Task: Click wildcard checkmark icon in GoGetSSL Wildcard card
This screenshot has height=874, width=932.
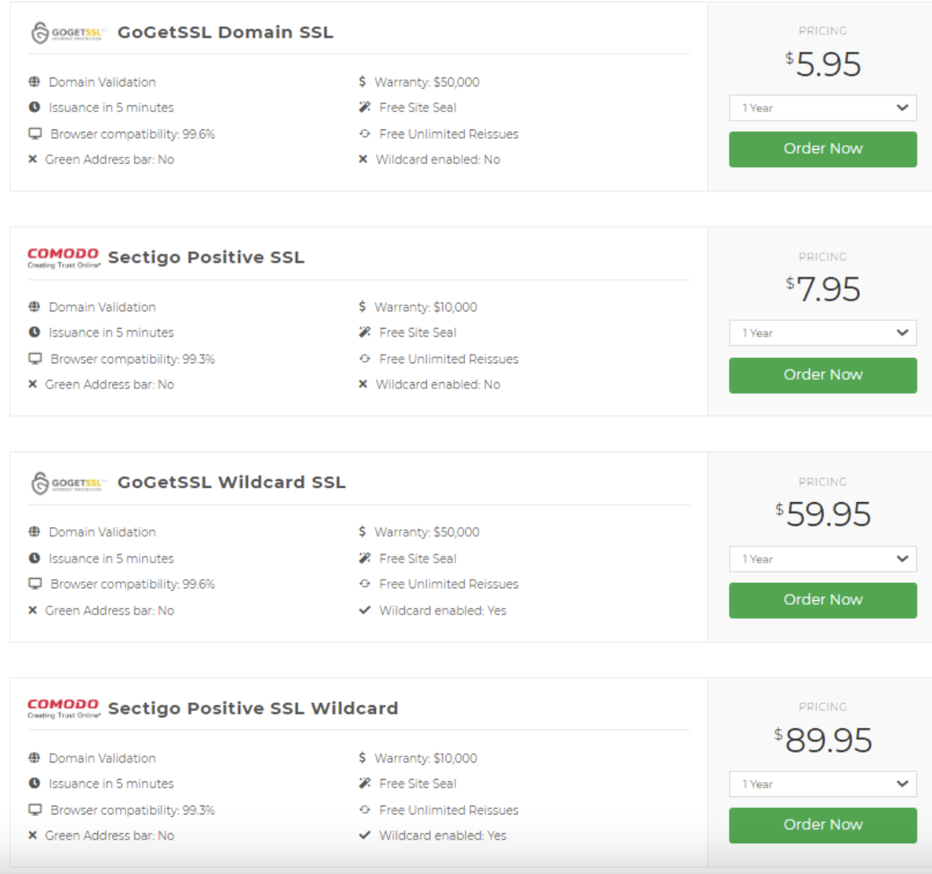Action: tap(365, 610)
